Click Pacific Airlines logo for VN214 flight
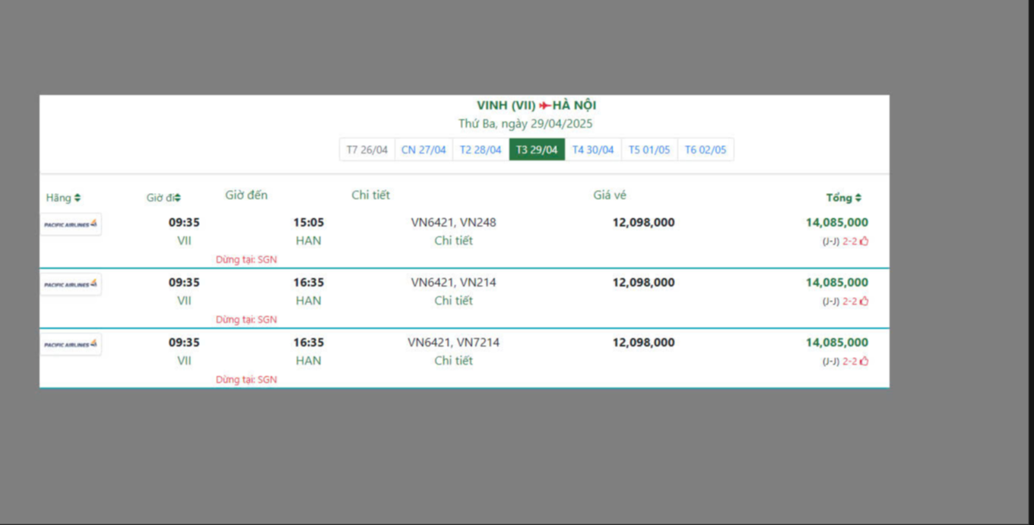 [x=71, y=284]
